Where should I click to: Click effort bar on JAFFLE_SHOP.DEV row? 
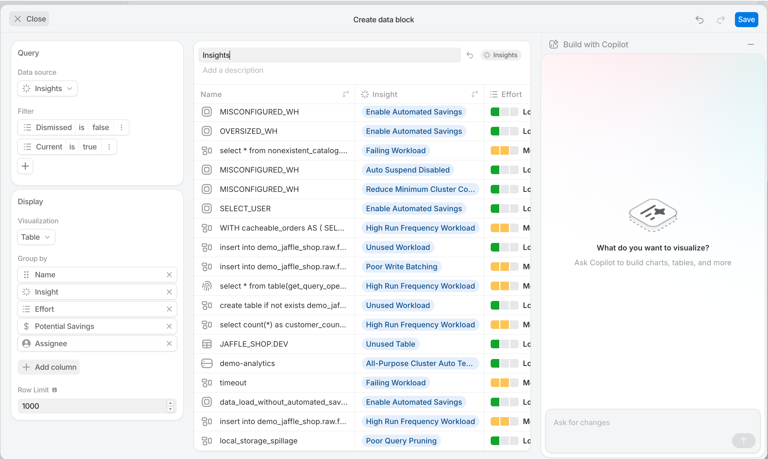tap(505, 344)
